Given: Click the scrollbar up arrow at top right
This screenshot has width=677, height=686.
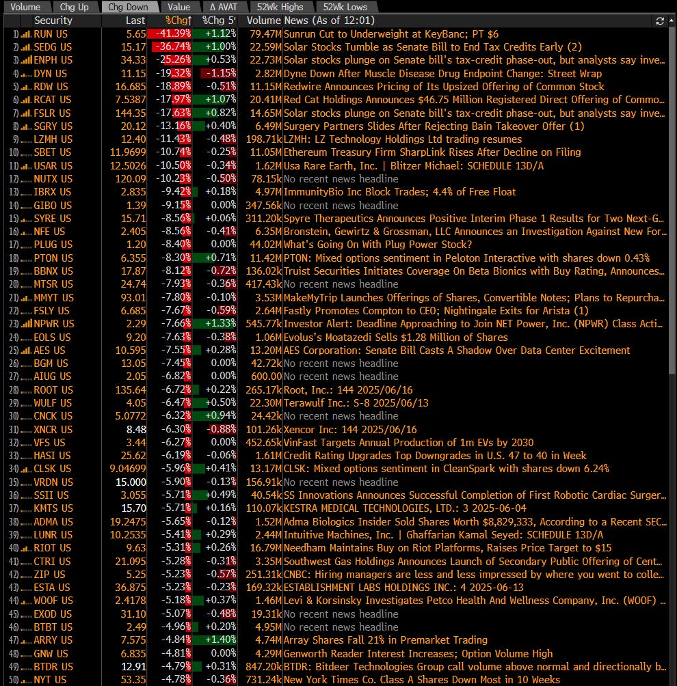Looking at the screenshot, I should [x=672, y=20].
